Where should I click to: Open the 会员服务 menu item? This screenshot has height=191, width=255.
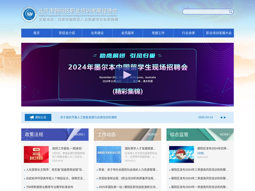[x=127, y=33]
